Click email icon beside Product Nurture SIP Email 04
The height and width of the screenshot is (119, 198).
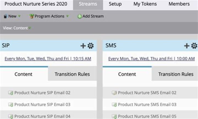[x=11, y=116]
